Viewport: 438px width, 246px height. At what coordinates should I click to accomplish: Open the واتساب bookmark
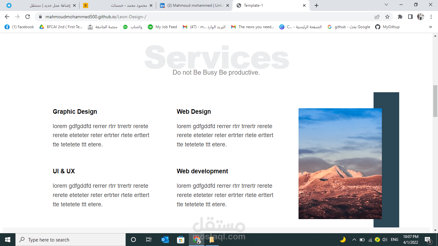click(133, 27)
